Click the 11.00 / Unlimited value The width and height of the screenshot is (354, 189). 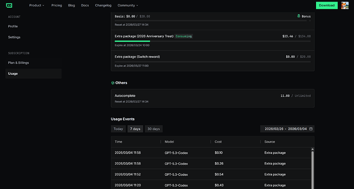click(296, 96)
